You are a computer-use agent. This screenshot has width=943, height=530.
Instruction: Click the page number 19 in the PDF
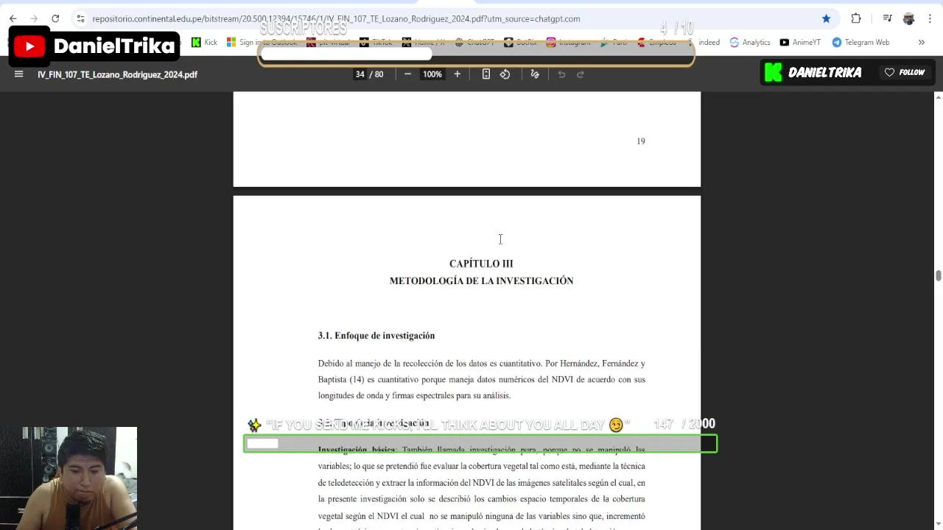point(641,141)
